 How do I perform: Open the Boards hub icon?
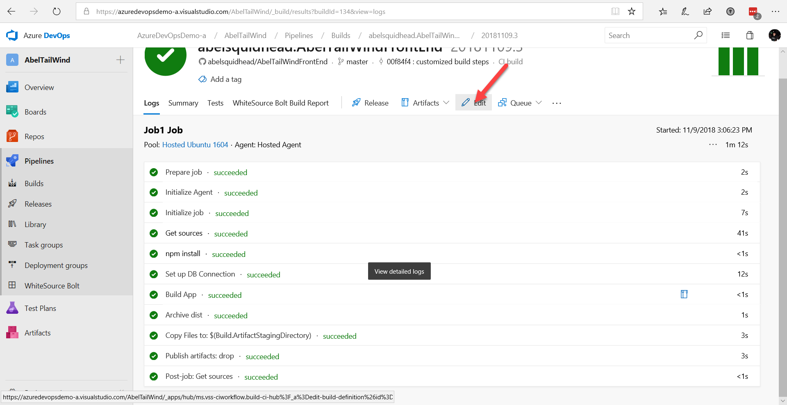[x=12, y=112]
